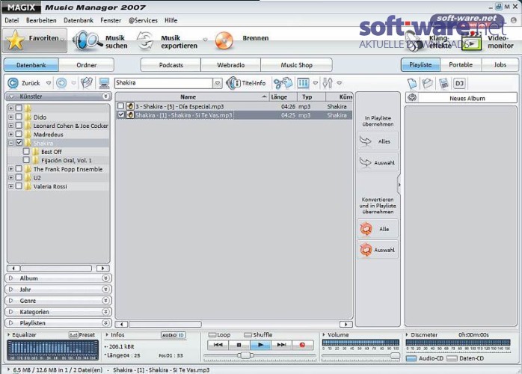522x374 pixels.
Task: Check the Best Off album checkbox
Action: (x=26, y=152)
